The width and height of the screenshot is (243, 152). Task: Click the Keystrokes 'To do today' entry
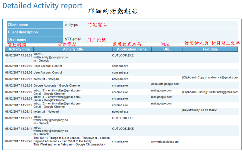(x=200, y=110)
